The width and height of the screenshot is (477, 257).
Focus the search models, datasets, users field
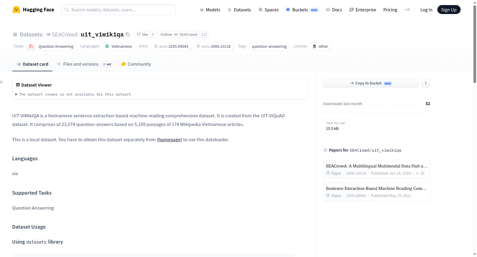(x=119, y=10)
